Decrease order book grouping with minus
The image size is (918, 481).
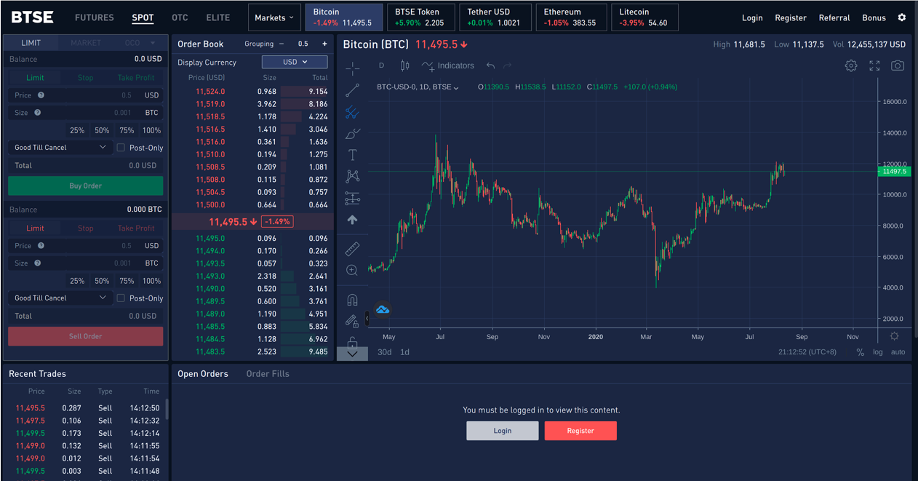282,44
